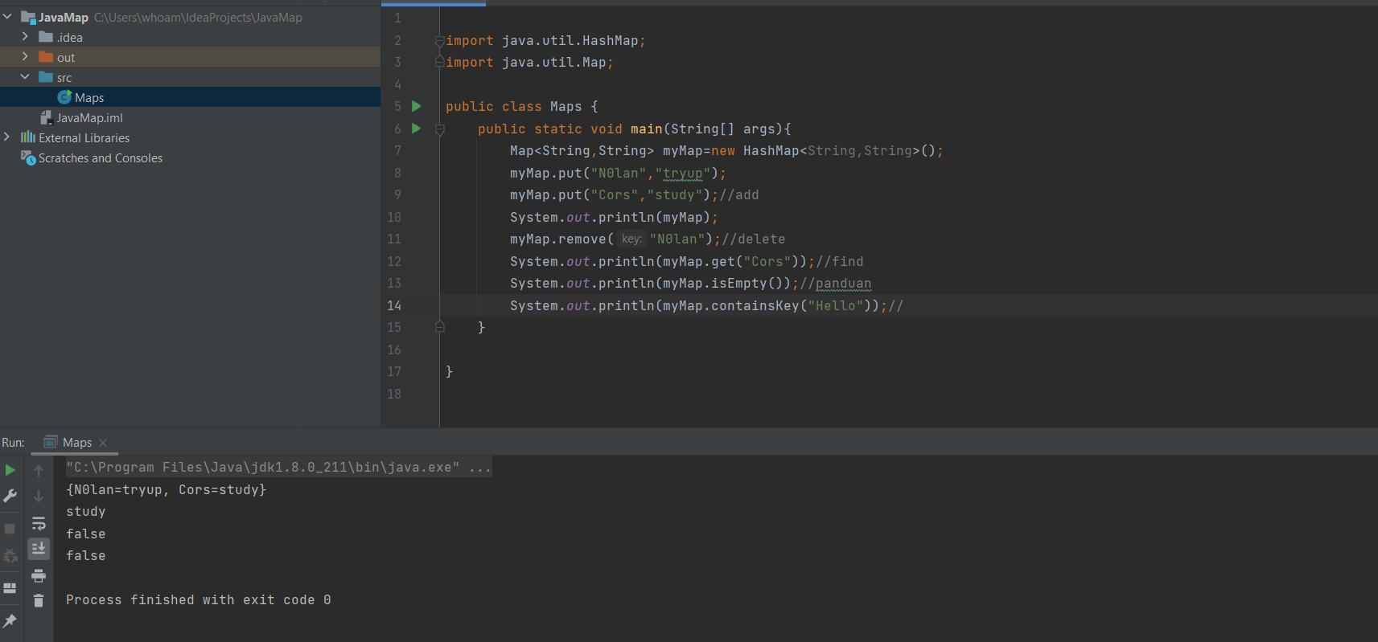This screenshot has width=1378, height=642.
Task: Click line number 14 in the editor gutter
Action: pyautogui.click(x=394, y=305)
